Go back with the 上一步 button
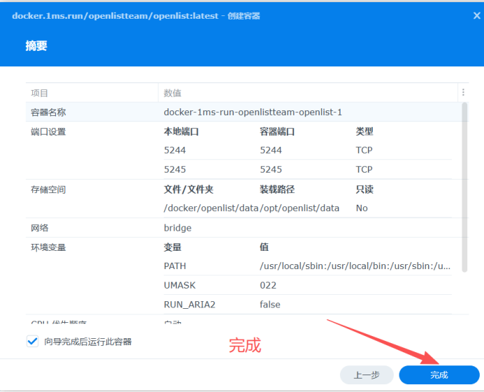The image size is (484, 392). click(366, 375)
